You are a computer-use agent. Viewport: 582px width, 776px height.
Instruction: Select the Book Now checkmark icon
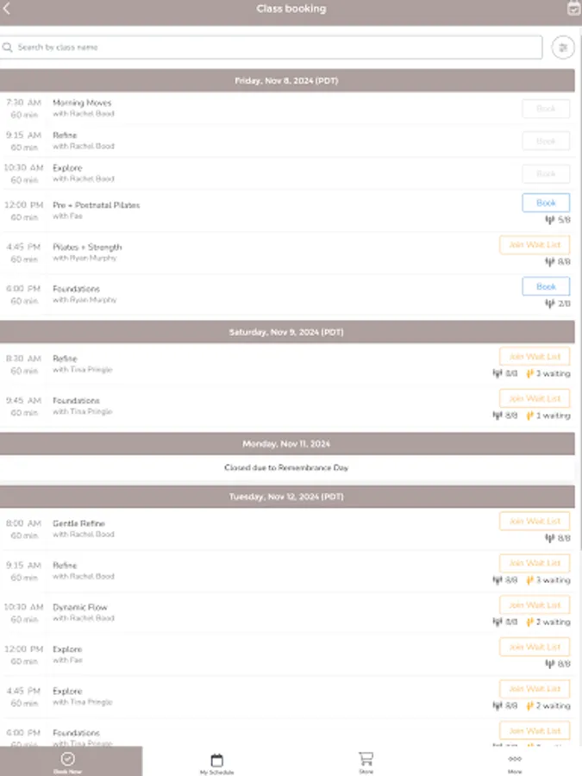66,756
